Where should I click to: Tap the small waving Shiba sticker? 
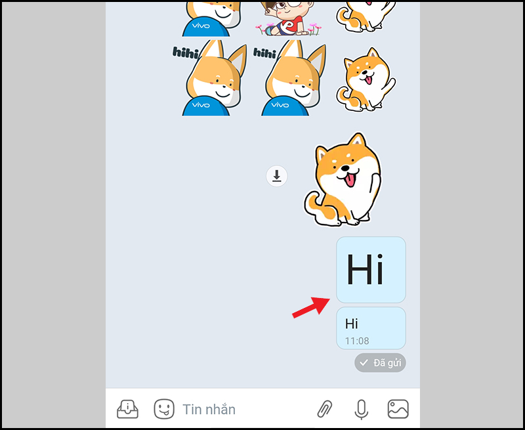click(x=366, y=80)
